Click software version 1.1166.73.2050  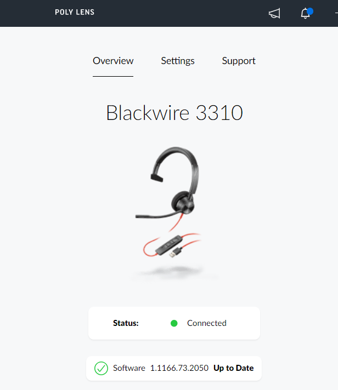[179, 368]
